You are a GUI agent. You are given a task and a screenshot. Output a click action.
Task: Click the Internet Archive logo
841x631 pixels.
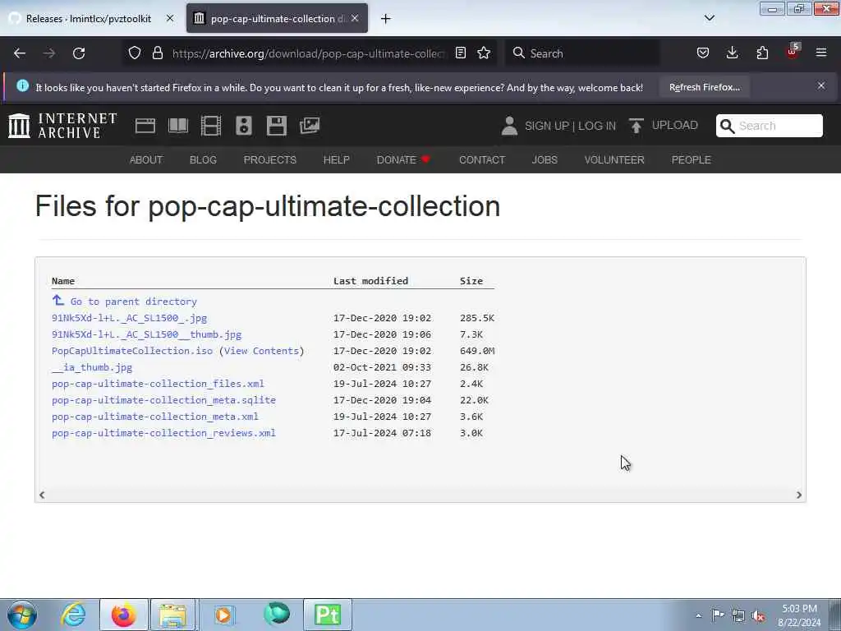pos(62,126)
